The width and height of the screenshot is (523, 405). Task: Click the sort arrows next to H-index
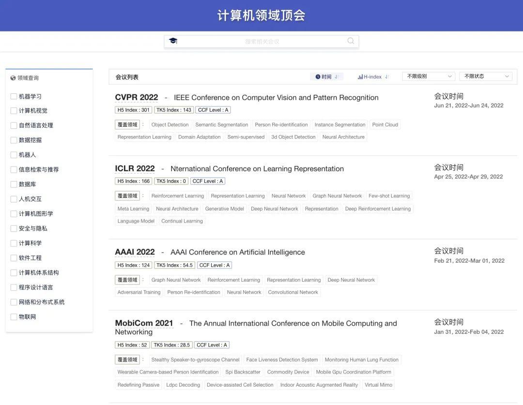click(x=386, y=76)
